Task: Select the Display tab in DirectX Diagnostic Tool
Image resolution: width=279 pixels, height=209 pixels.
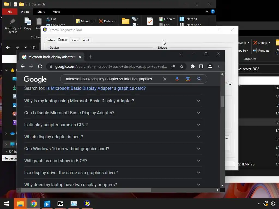Action: (63, 40)
